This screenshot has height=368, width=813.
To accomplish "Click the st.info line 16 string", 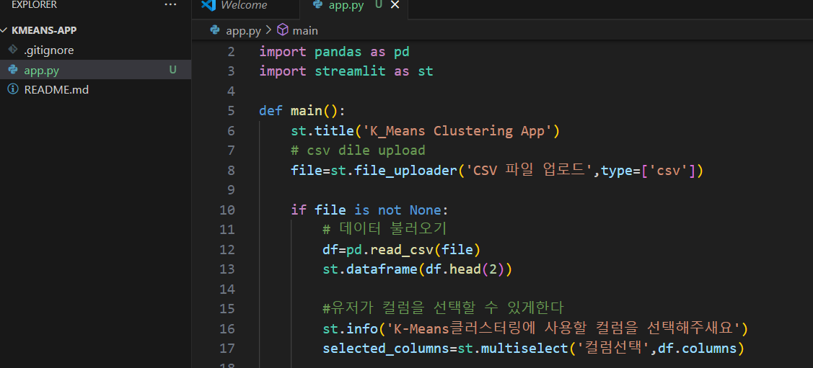I will [564, 328].
